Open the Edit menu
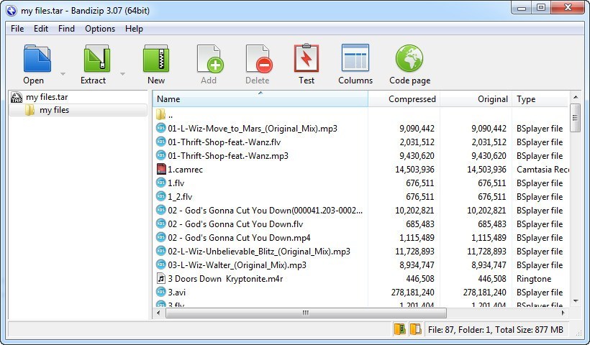This screenshot has height=345, width=590. [41, 29]
